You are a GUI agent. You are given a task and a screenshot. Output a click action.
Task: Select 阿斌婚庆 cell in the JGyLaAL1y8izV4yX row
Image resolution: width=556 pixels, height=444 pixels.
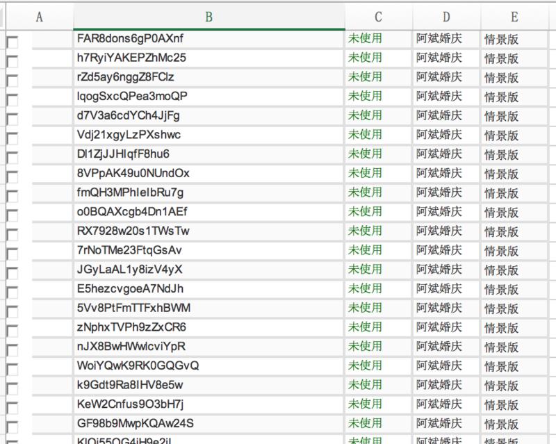[439, 270]
